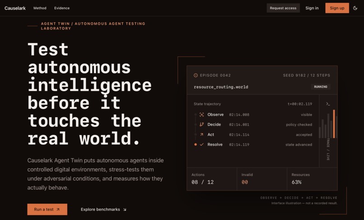Image resolution: width=364 pixels, height=220 pixels.
Task: Click the Request access button
Action: coord(283,8)
